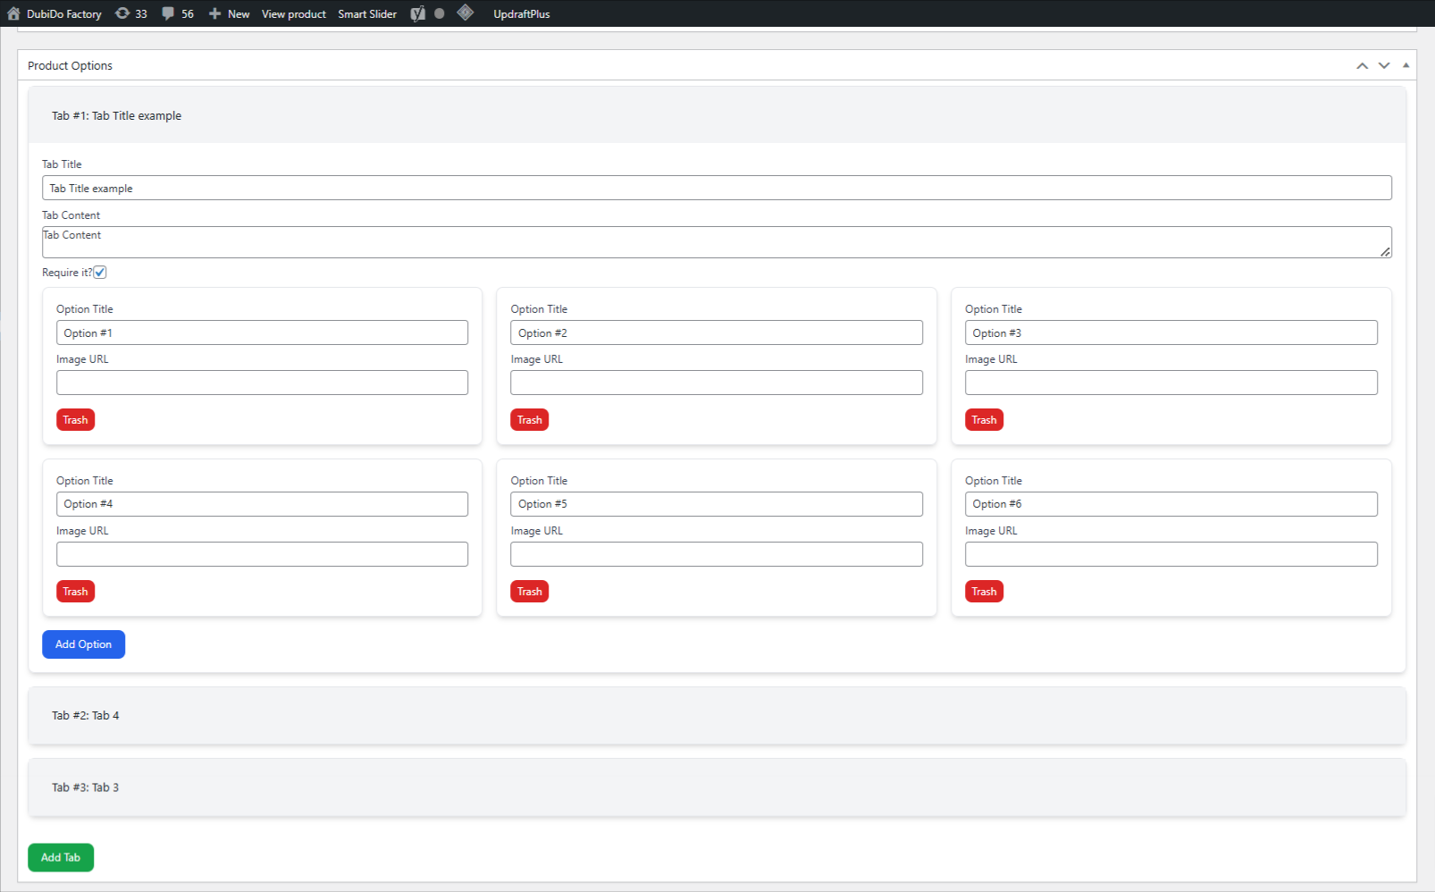Screen dimensions: 1435x892
Task: Expand the Tab #2: Tab 4 section
Action: pos(717,715)
